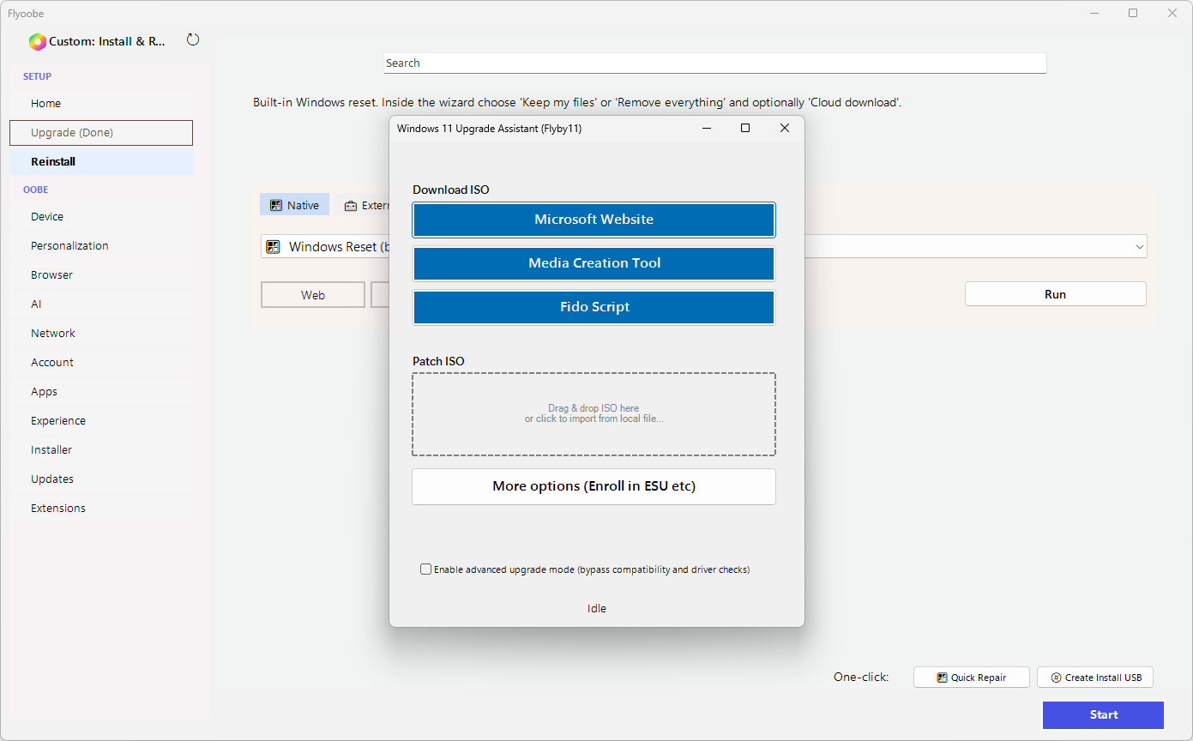Viewport: 1193px width, 741px height.
Task: Click the Run button
Action: coord(1055,294)
